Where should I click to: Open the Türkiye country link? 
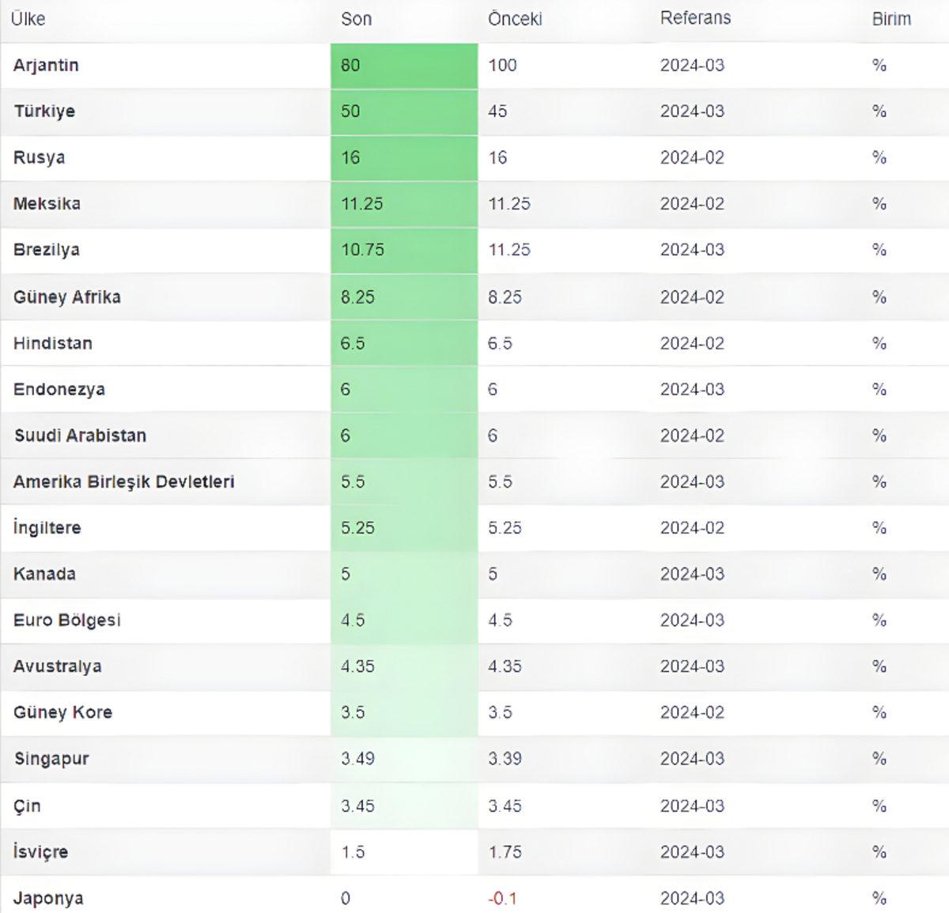44,111
